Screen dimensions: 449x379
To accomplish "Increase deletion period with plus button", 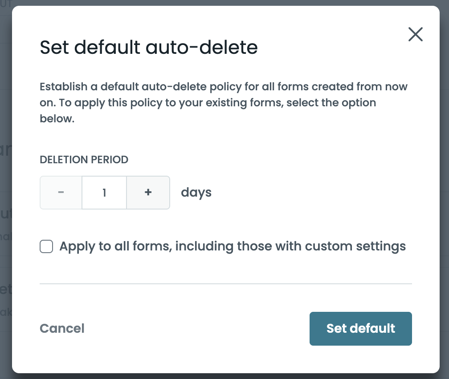I will [x=148, y=193].
